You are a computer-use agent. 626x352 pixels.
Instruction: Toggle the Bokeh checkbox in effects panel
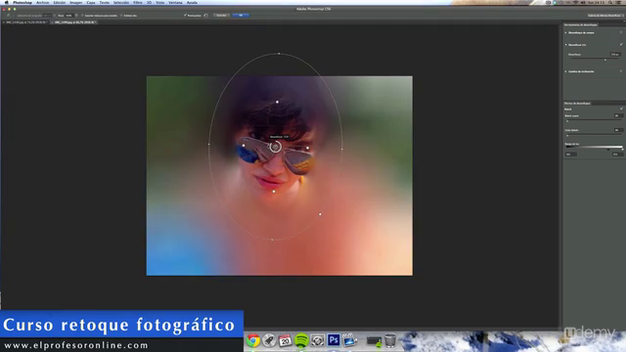click(x=621, y=109)
